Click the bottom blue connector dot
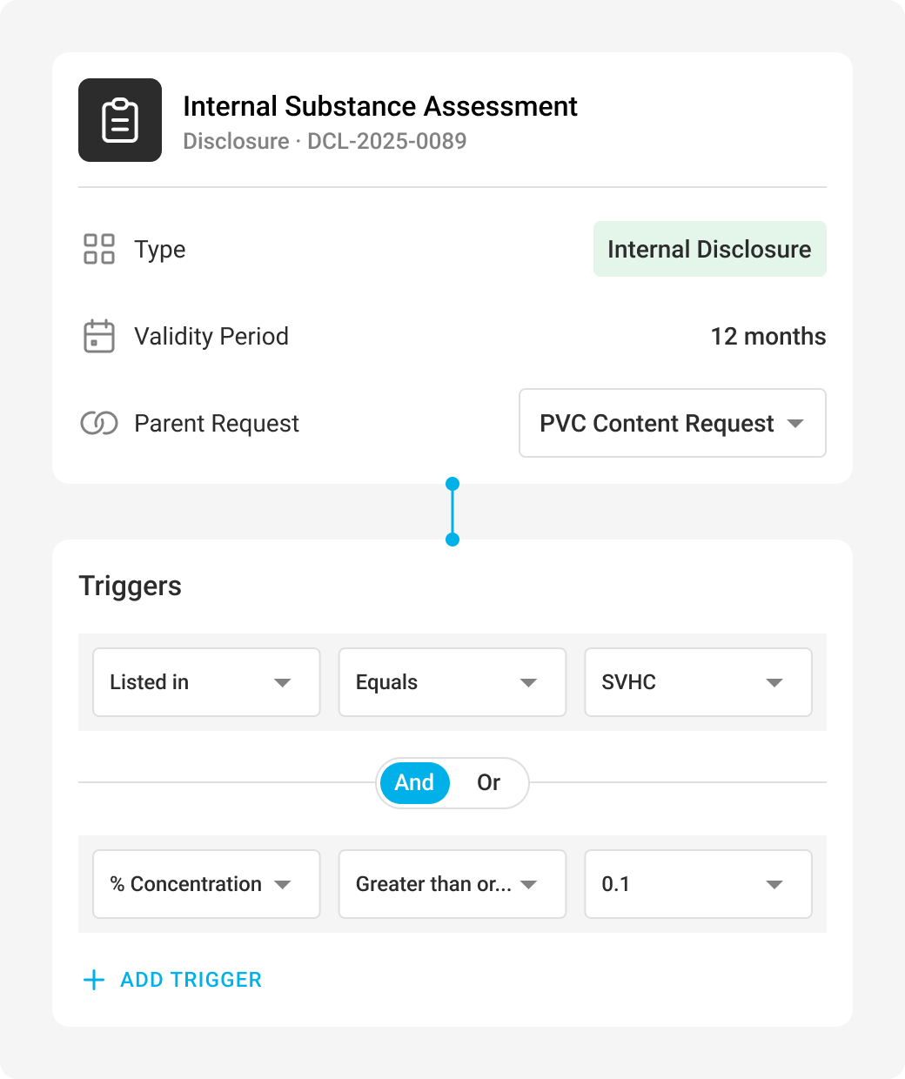 pos(452,539)
